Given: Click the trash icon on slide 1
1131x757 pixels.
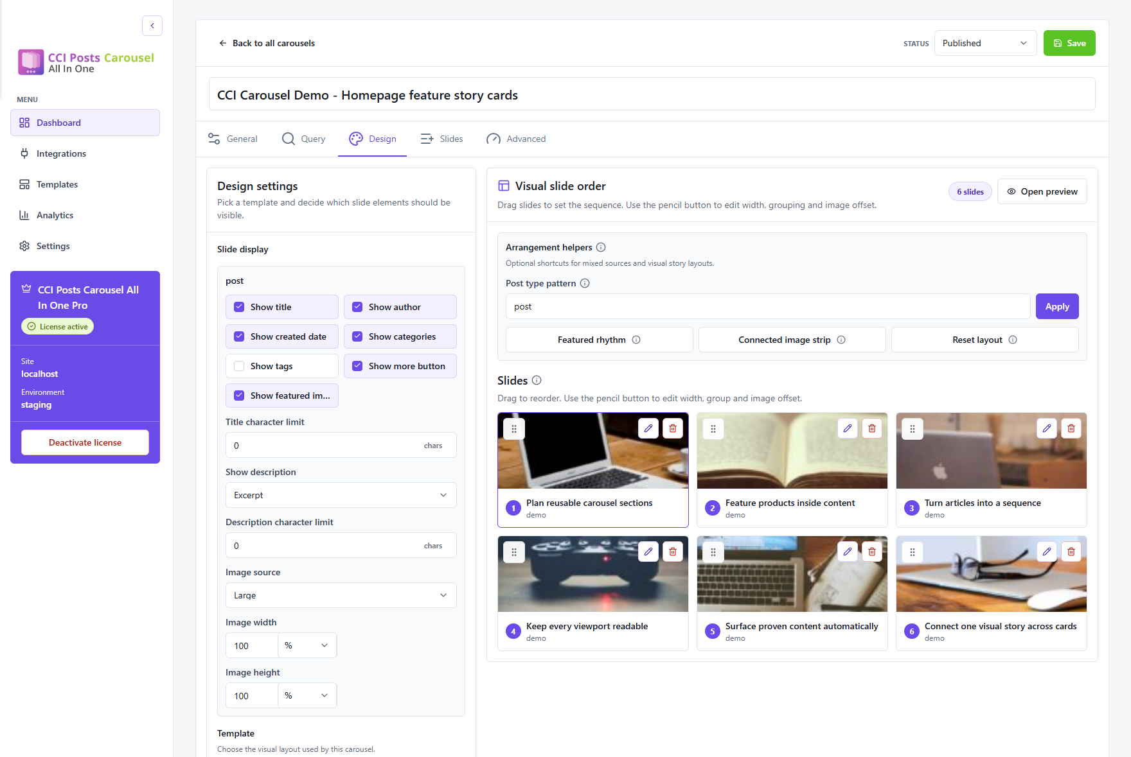Looking at the screenshot, I should point(673,428).
